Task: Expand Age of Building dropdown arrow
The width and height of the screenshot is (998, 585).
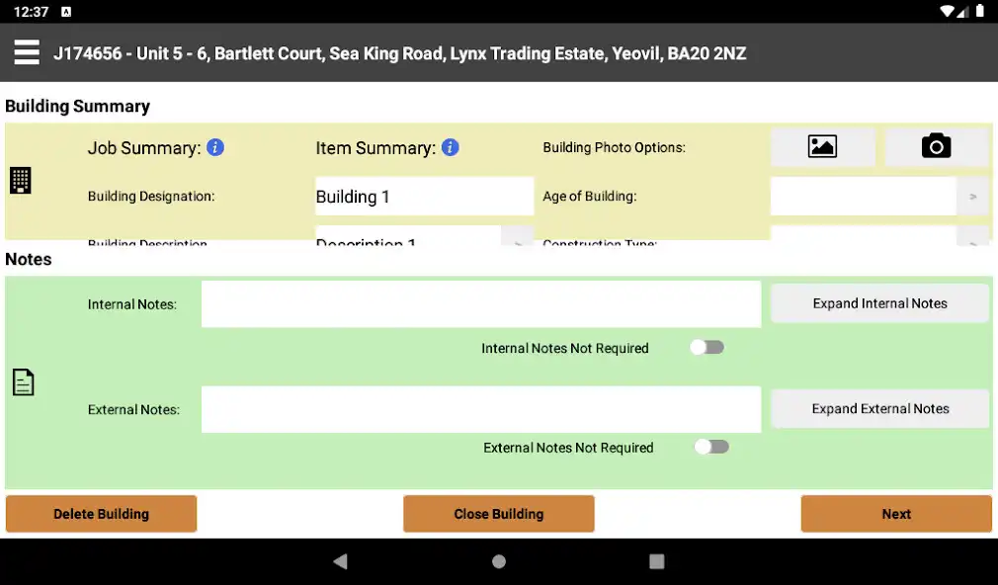Action: pyautogui.click(x=972, y=197)
